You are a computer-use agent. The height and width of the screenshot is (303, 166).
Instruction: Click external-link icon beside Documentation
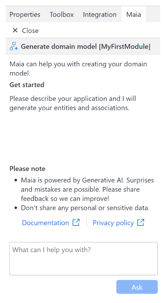[x=76, y=222]
